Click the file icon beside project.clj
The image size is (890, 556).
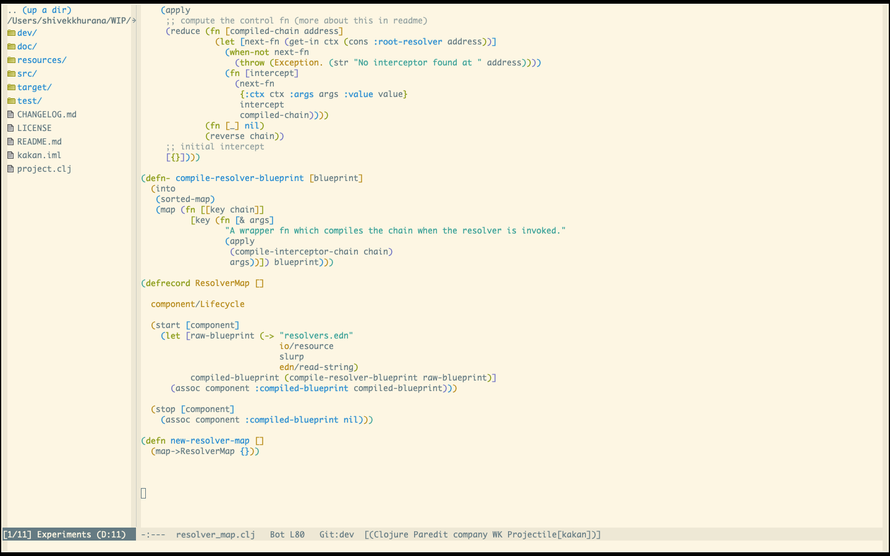tap(10, 169)
